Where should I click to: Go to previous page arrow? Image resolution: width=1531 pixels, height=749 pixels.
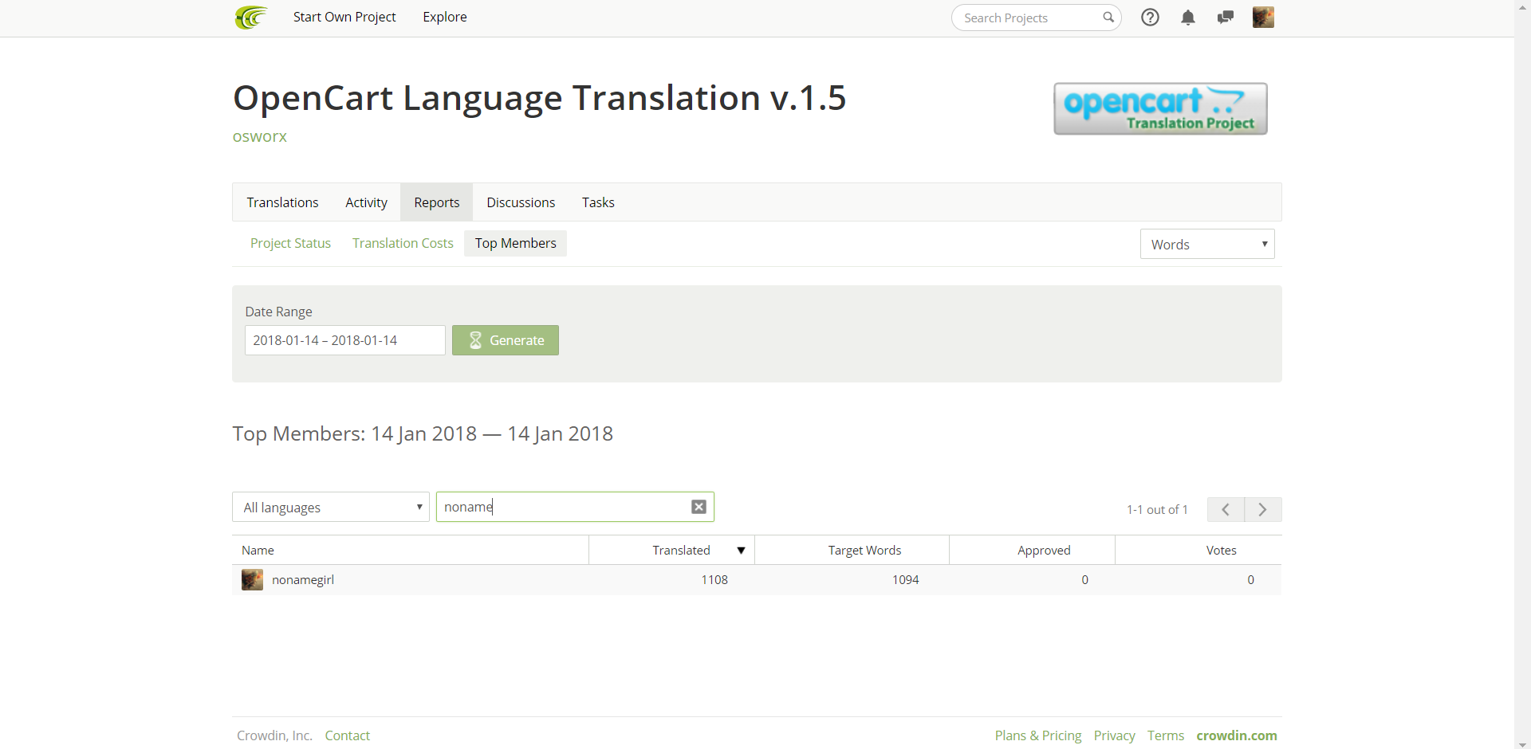pos(1226,509)
